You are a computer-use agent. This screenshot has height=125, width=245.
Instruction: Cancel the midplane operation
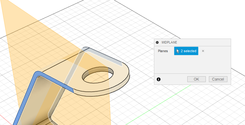(x=218, y=79)
